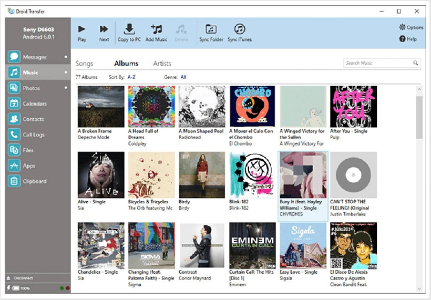This screenshot has height=300, width=431.
Task: Click the search magnifier icon
Action: coord(416,63)
